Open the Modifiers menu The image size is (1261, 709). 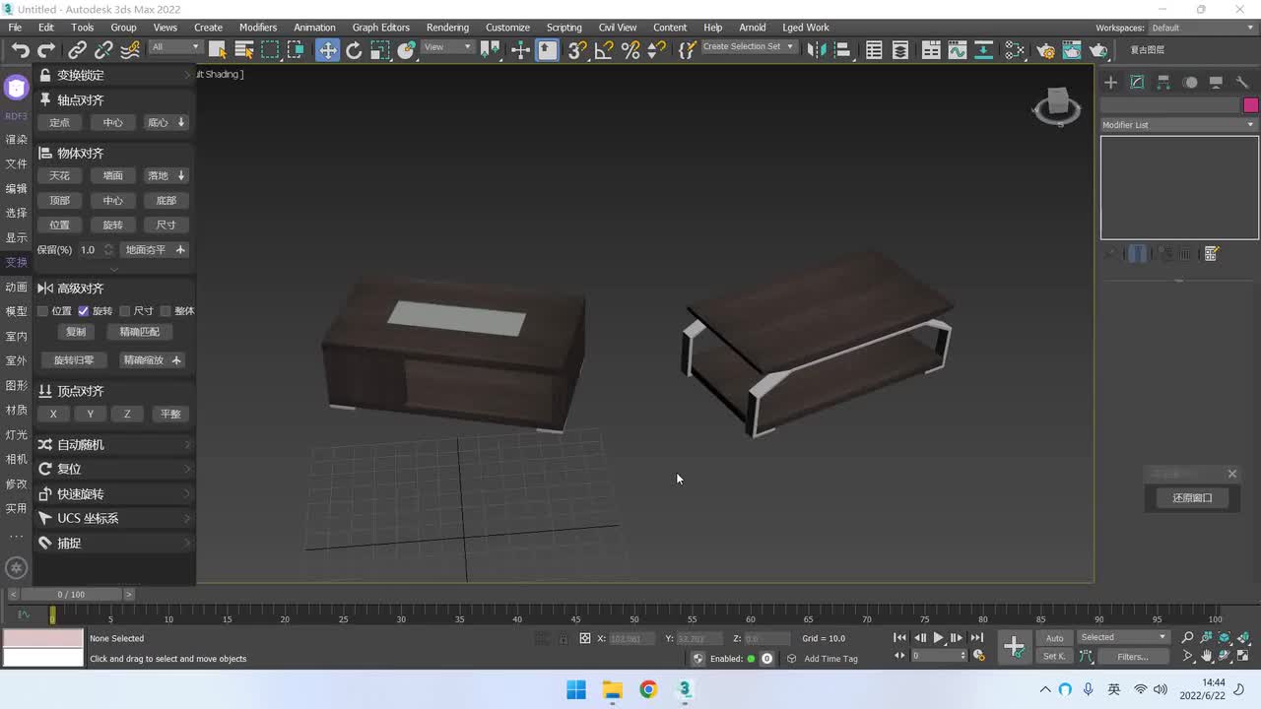click(x=258, y=28)
